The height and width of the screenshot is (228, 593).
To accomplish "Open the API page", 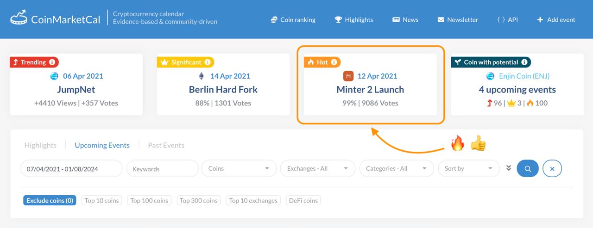I will pos(507,19).
